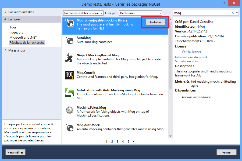This screenshot has width=242, height=161.
Task: Expand Packages installés section
Action: click(x=6, y=12)
